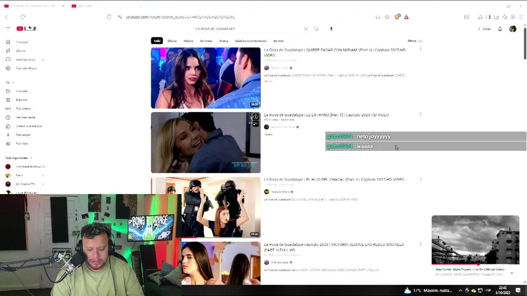The height and width of the screenshot is (296, 527).
Task: Open EL HIJO DEL CHACAL video title
Action: point(334,180)
